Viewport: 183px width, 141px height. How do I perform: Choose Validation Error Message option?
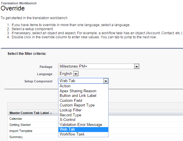point(81,125)
